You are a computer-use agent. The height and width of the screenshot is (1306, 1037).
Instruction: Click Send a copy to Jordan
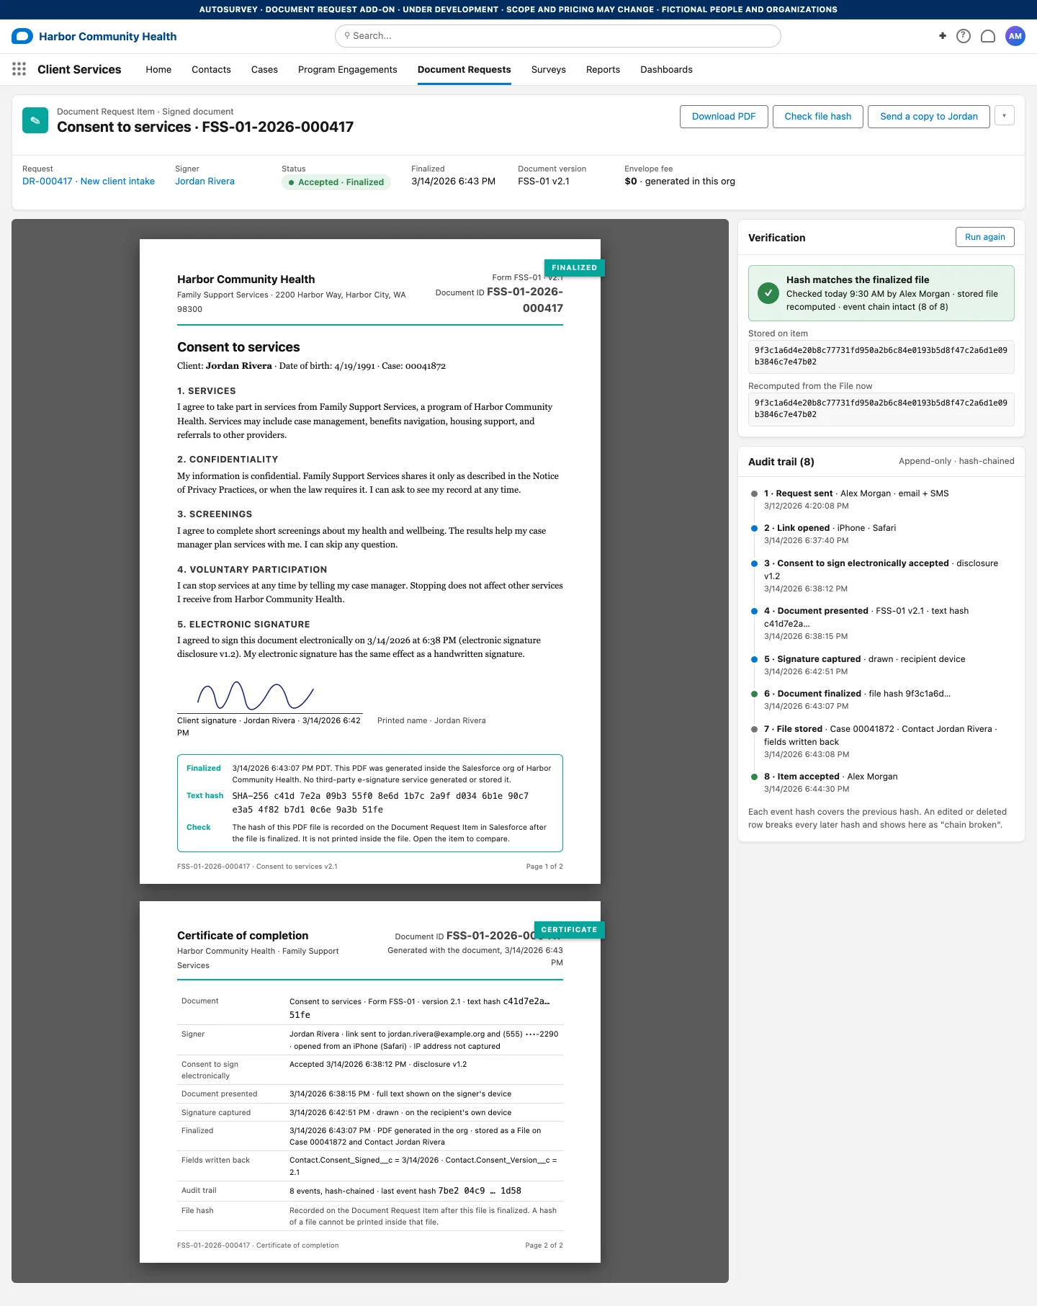[929, 117]
